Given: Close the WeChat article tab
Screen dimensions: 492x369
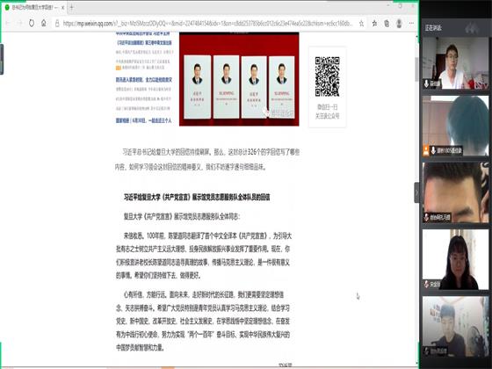Looking at the screenshot, I should pyautogui.click(x=62, y=7).
